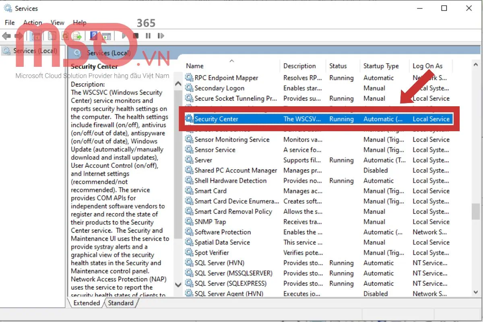
Task: Open the View menu
Action: click(x=57, y=23)
